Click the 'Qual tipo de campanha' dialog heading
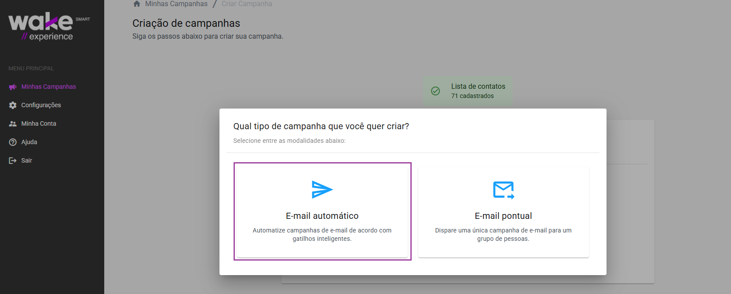Screen dimensions: 731x294 point(321,127)
